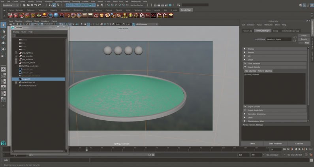
Task: Switch to the terrain_01 tab
Action: coord(248,31)
